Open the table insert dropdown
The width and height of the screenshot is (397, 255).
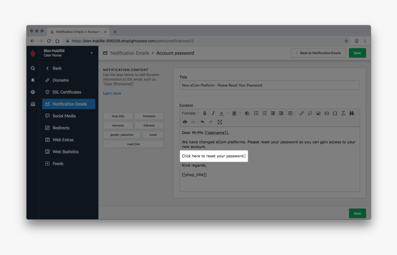click(292, 113)
